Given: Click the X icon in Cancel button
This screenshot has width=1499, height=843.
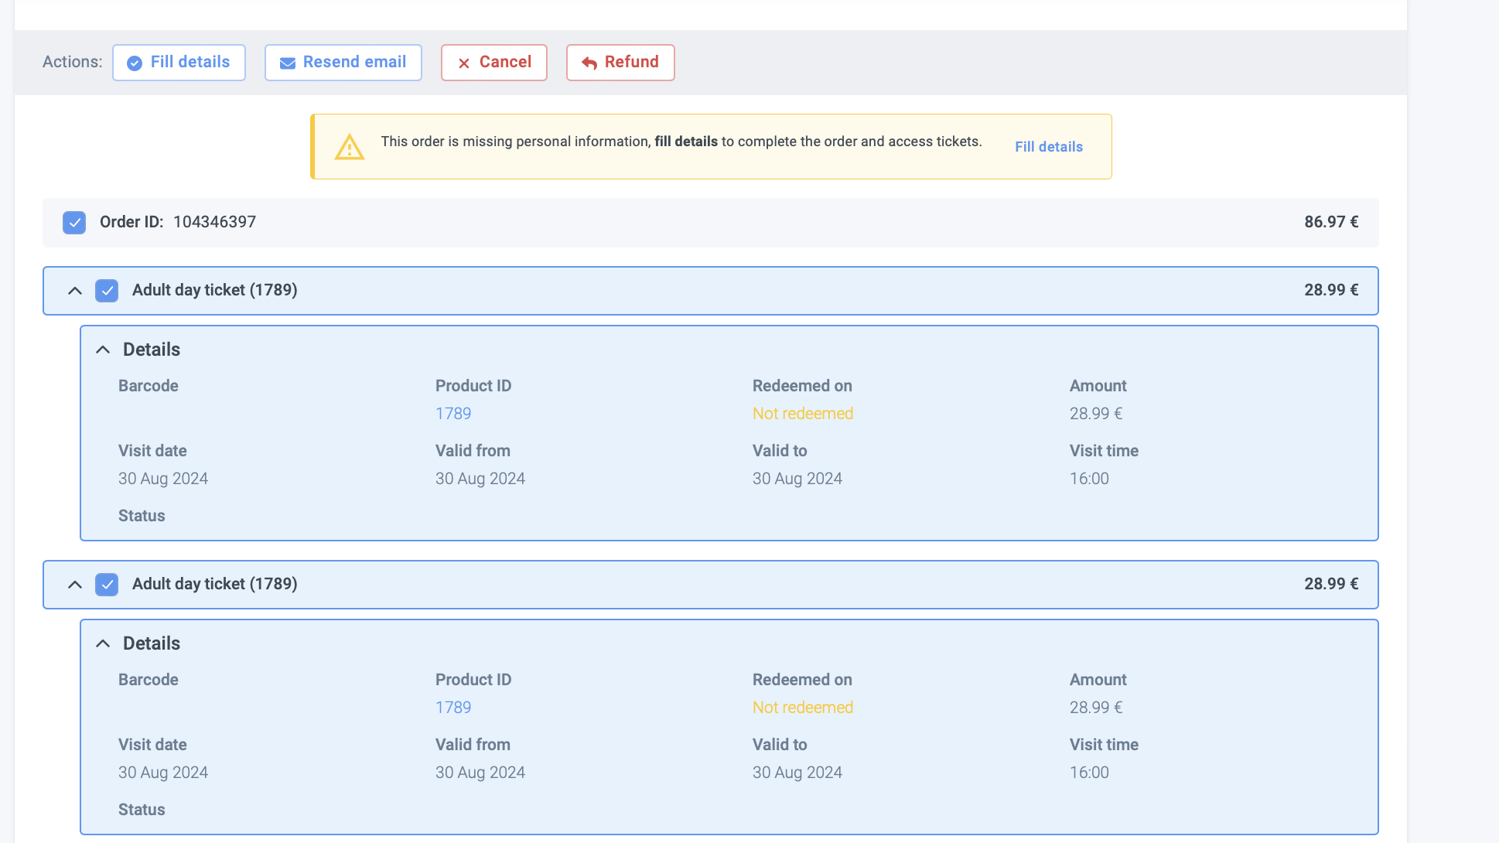Looking at the screenshot, I should click(464, 63).
